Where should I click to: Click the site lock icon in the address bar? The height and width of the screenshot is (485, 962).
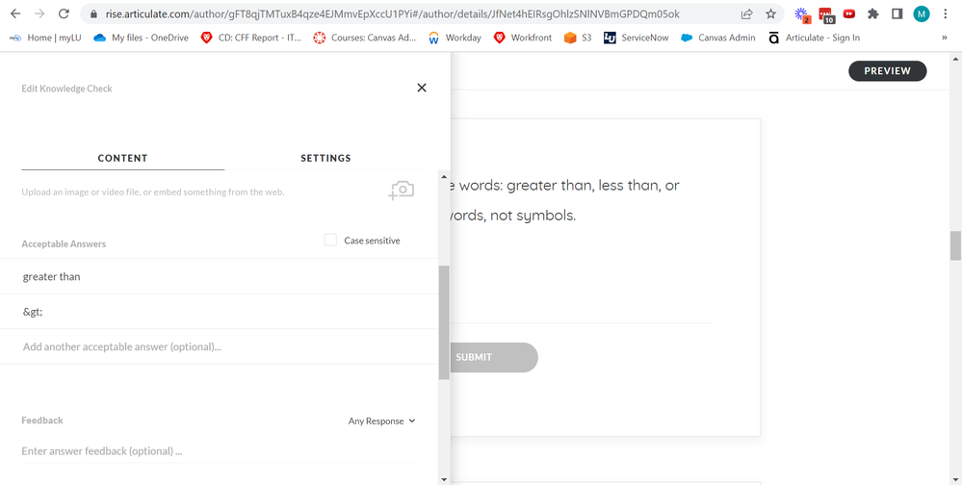[93, 13]
